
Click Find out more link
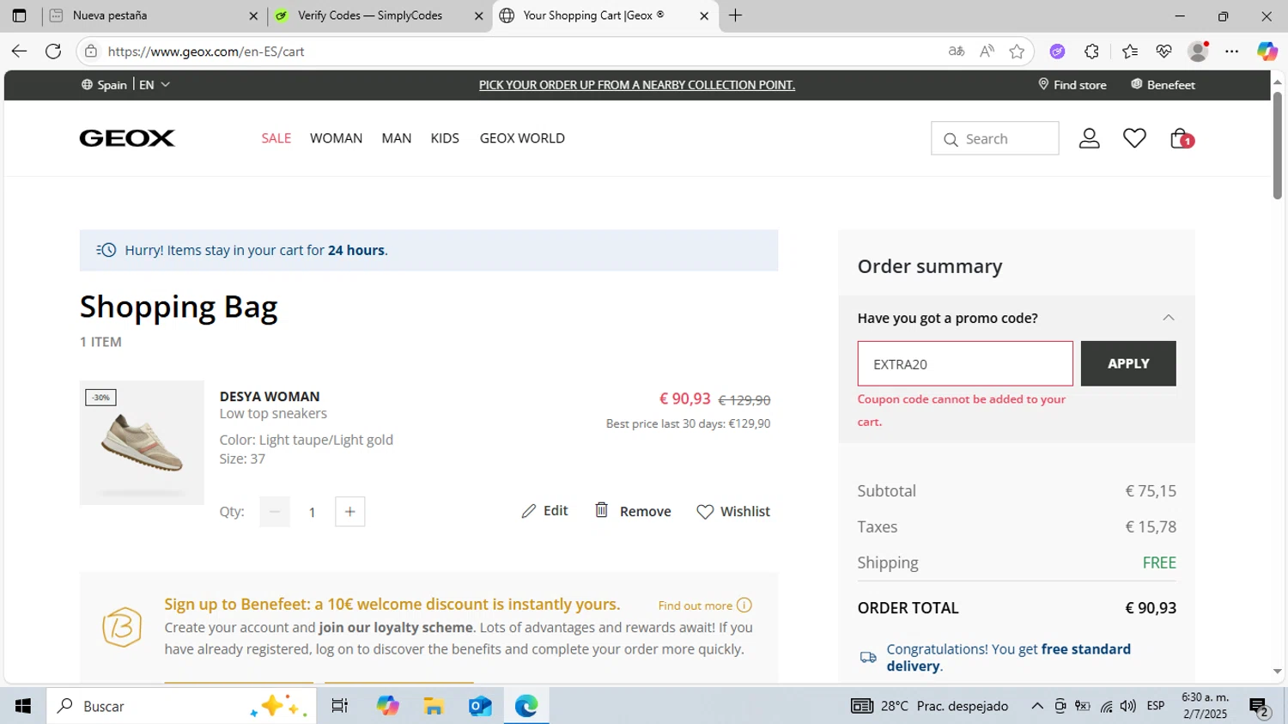(x=696, y=605)
